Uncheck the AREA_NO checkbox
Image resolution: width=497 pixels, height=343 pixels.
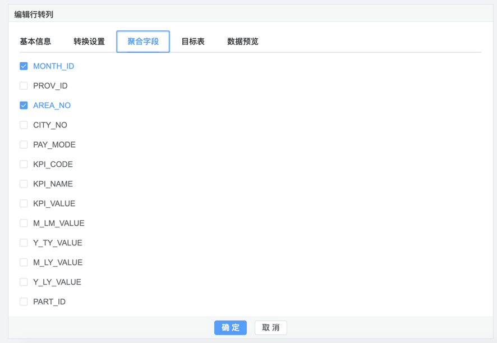[x=24, y=106]
